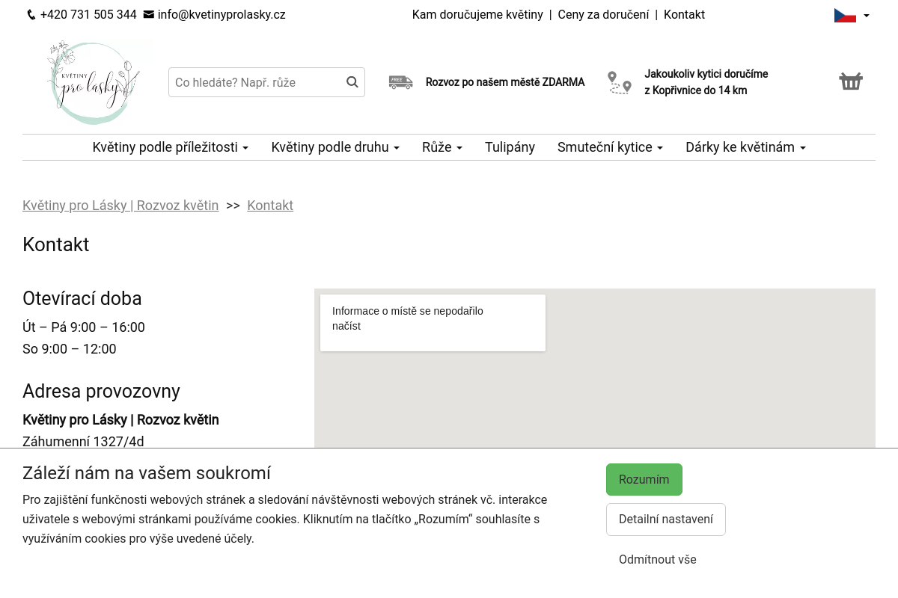Click the free delivery truck icon
This screenshot has height=598, width=898.
[x=400, y=82]
